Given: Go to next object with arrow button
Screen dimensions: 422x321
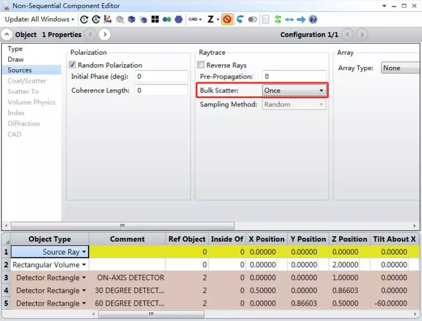Looking at the screenshot, I should point(104,35).
